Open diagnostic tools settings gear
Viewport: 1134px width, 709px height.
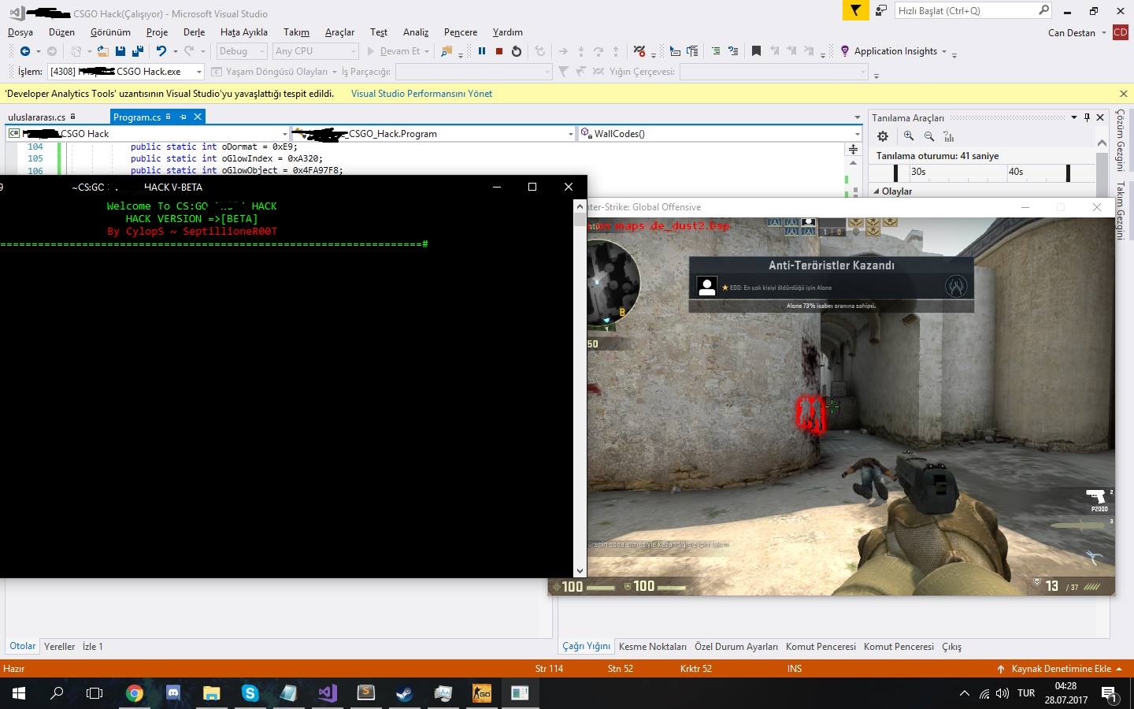883,136
